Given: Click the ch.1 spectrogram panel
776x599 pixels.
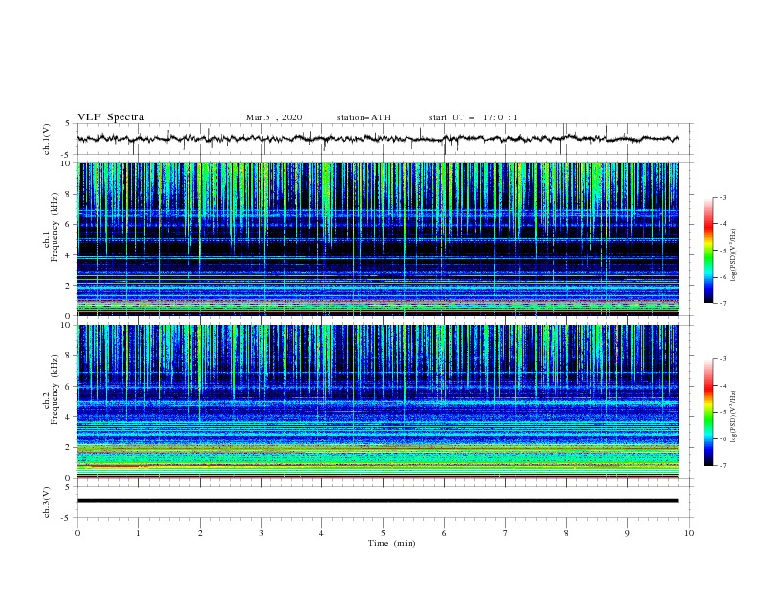Looking at the screenshot, I should click(x=377, y=239).
